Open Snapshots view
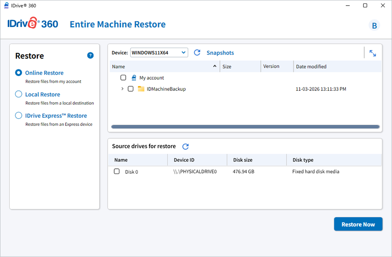The width and height of the screenshot is (392, 257). coord(220,53)
